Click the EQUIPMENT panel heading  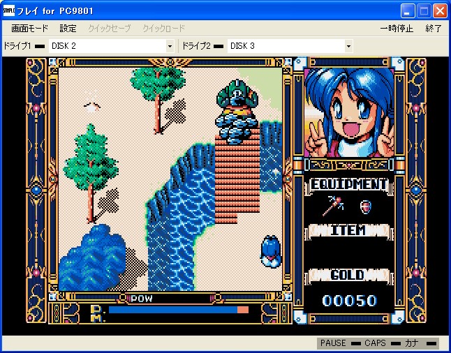pos(349,185)
